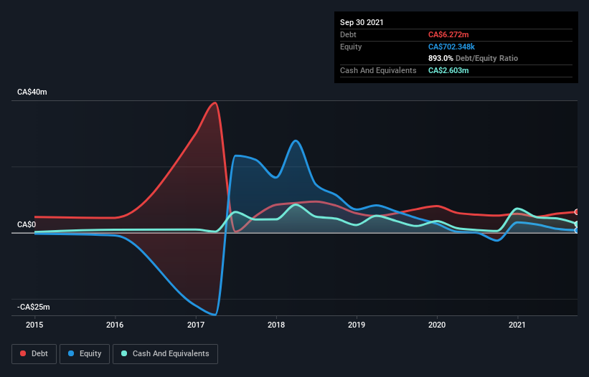The height and width of the screenshot is (377, 589).
Task: Click the CA$0 y-axis label
Action: point(27,225)
